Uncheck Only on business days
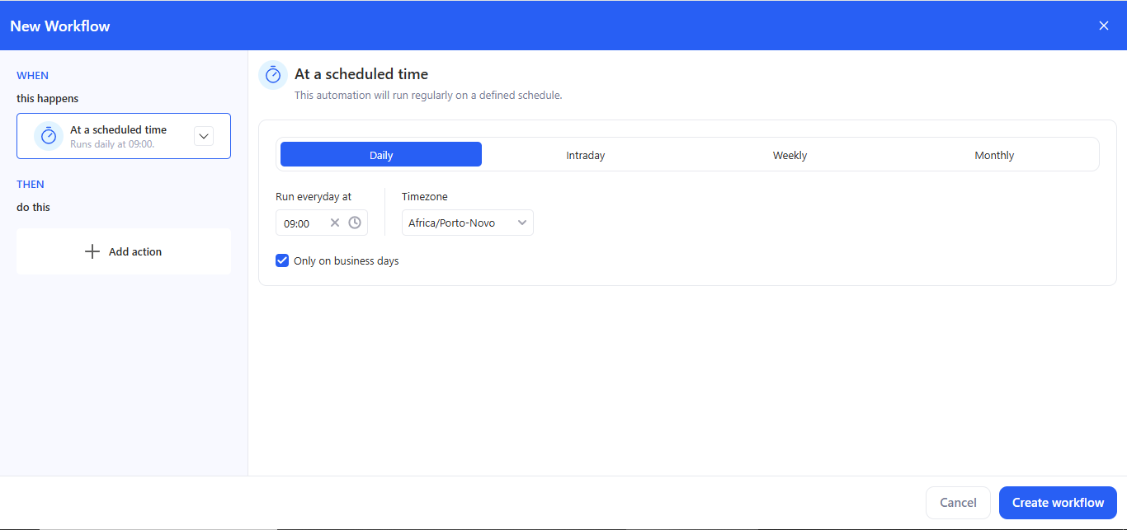The width and height of the screenshot is (1127, 530). (x=282, y=260)
